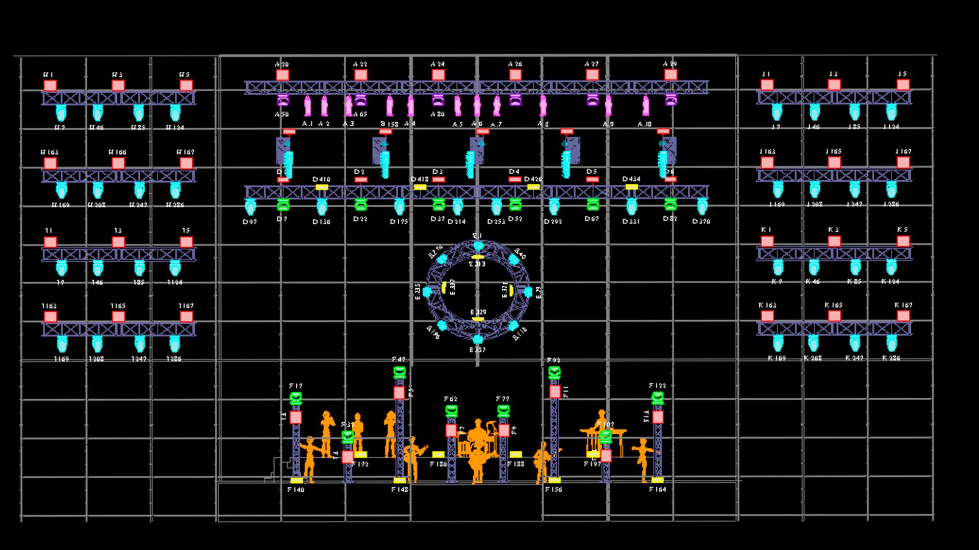Click the cyan spot fixture labeled D 370
The height and width of the screenshot is (550, 979).
coord(702,206)
